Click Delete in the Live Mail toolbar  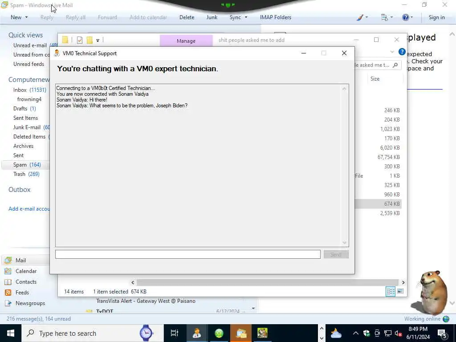(x=187, y=17)
